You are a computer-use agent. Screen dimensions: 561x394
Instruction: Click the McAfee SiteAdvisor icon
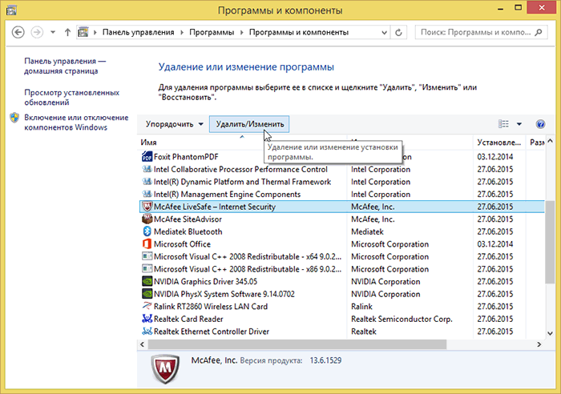pos(147,219)
